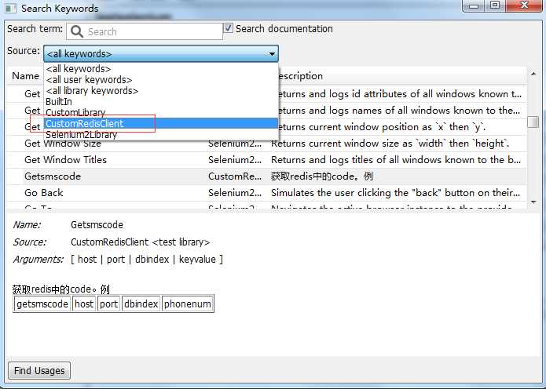Click 'Returns current window position' description

381,127
